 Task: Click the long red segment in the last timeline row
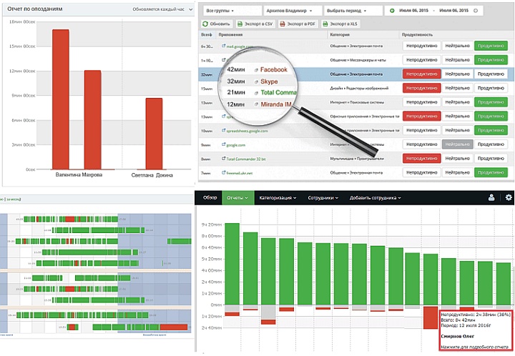coord(173,327)
